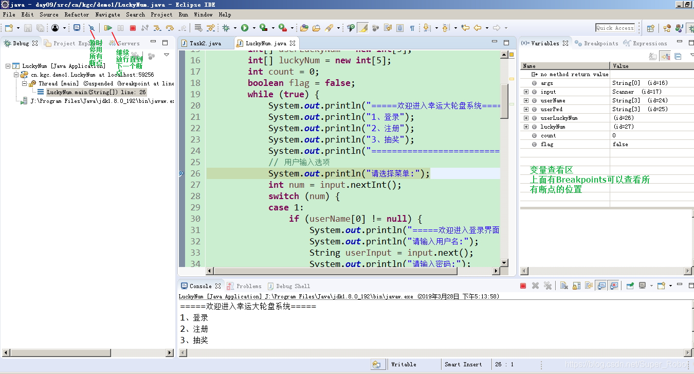The width and height of the screenshot is (694, 374).
Task: Collapse the Thread [main] node
Action: click(x=25, y=83)
